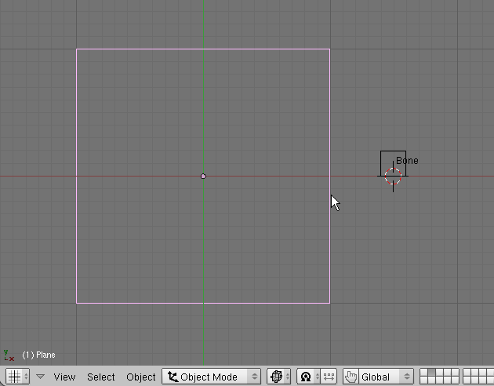Screen dimensions: 494x386
Task: Click the Bone label text
Action: (x=407, y=161)
